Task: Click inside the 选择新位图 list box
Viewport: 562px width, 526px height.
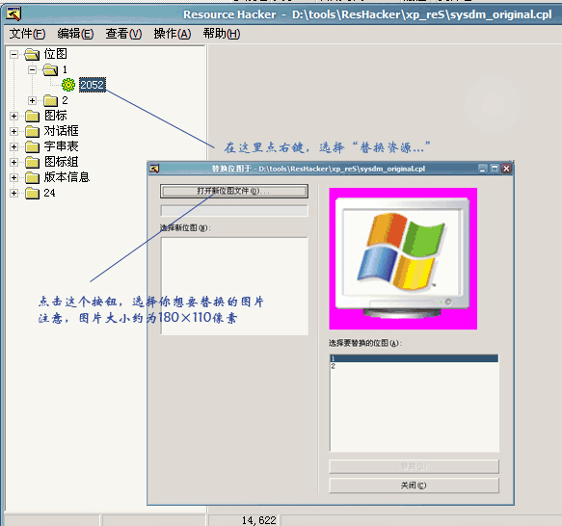Action: tap(234, 286)
